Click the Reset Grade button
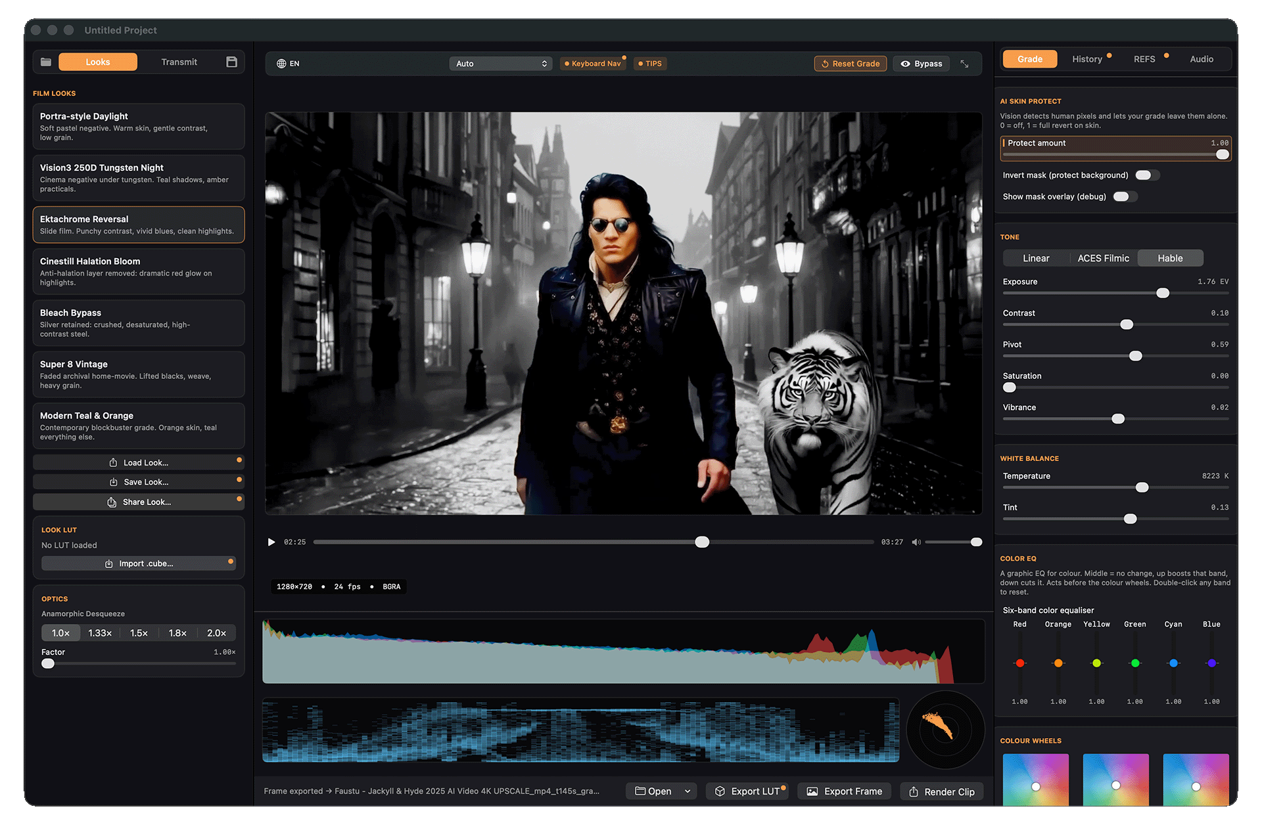The width and height of the screenshot is (1262, 836). point(851,64)
